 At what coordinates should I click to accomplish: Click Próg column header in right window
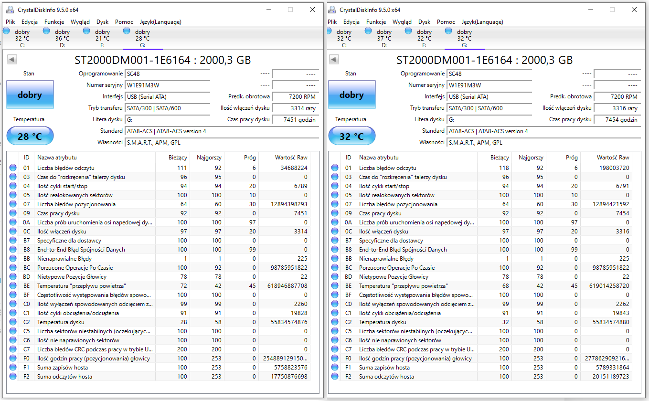(x=564, y=158)
